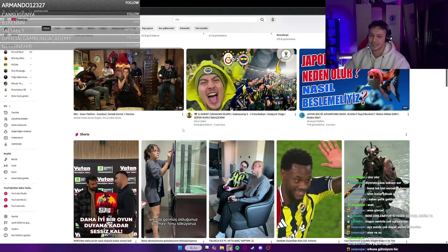Viewport: 448px width, 252px height.
Task: Open the Windows Start menu
Action: [180, 248]
